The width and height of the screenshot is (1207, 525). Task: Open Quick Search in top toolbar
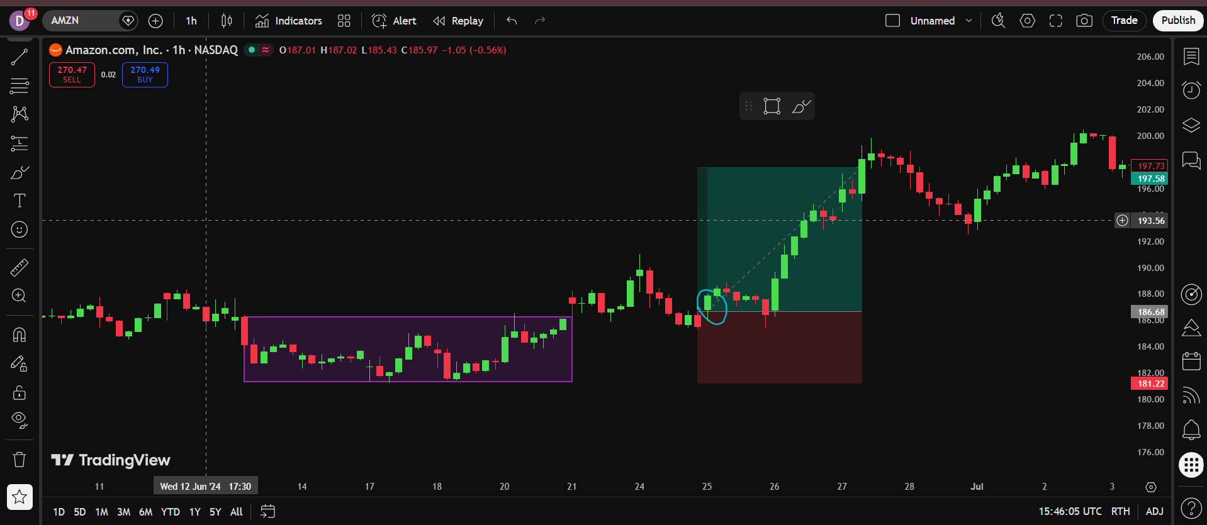998,21
